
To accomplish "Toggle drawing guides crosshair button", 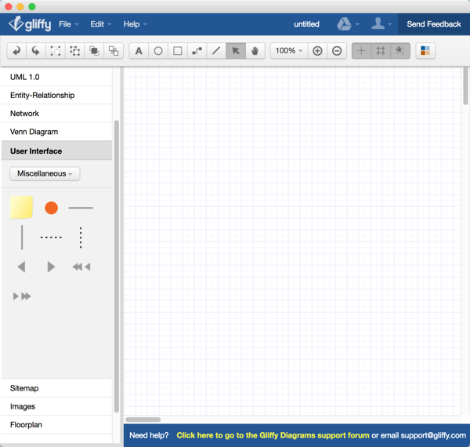I will coord(361,51).
